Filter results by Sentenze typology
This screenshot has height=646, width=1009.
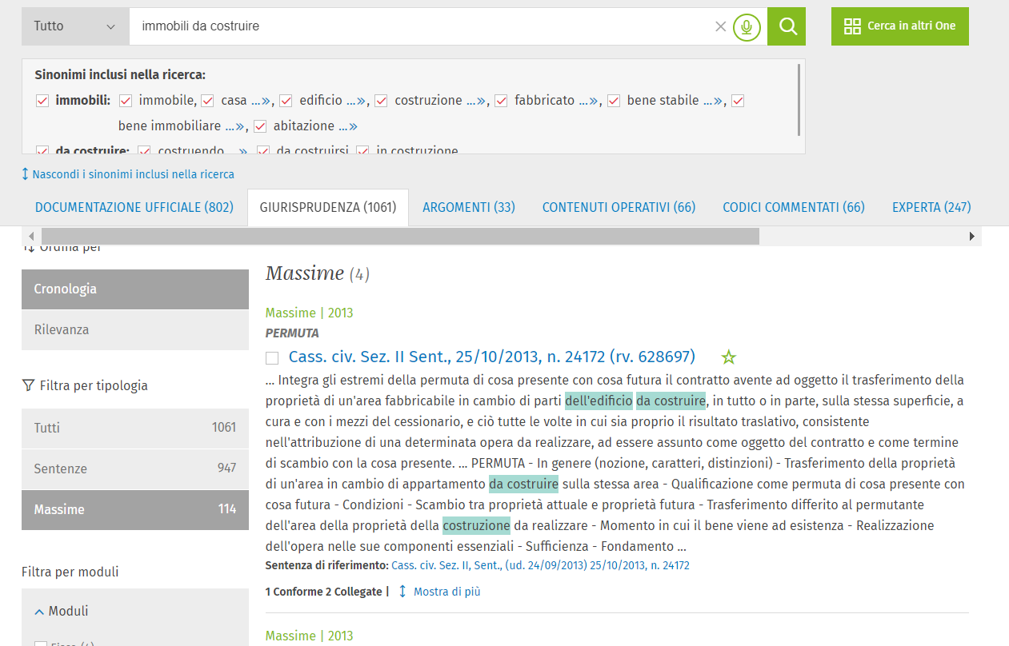tap(134, 469)
